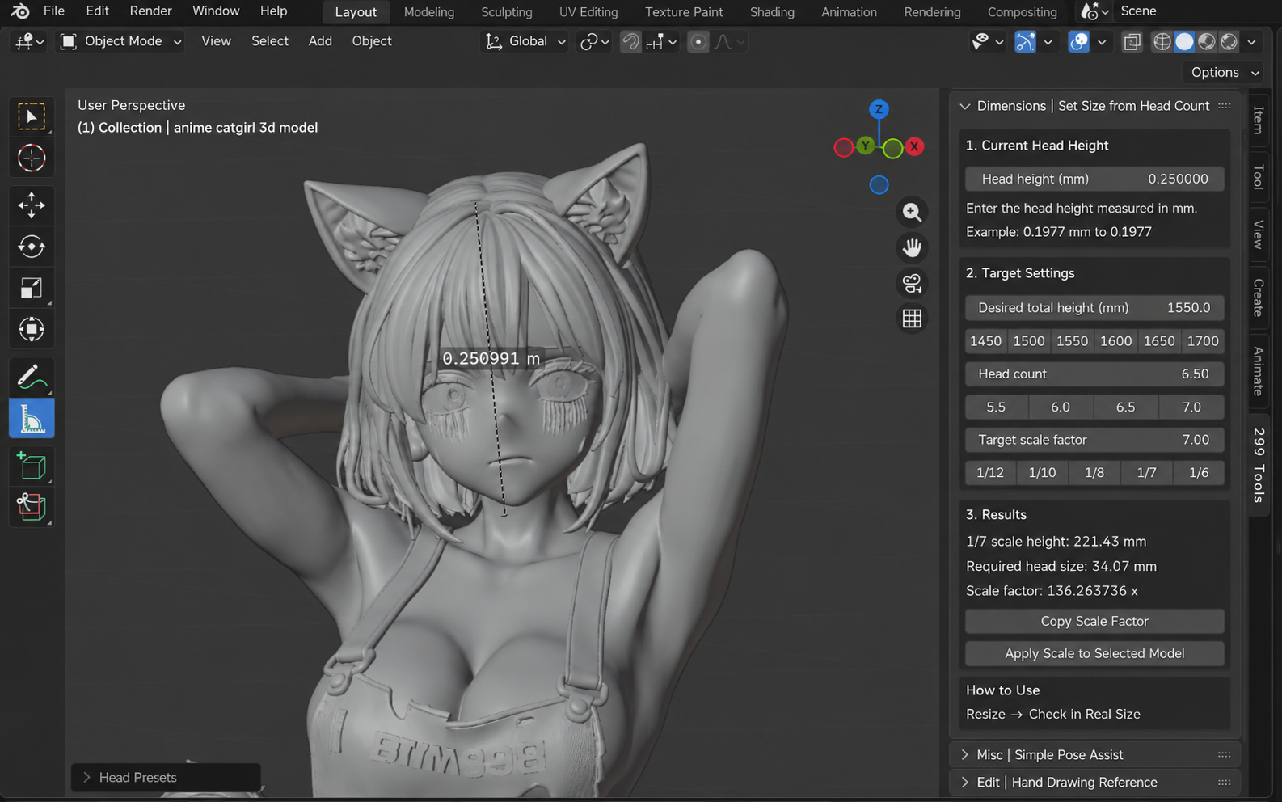Toggle X-ray view
Screen dimensions: 1282x802
point(1132,42)
